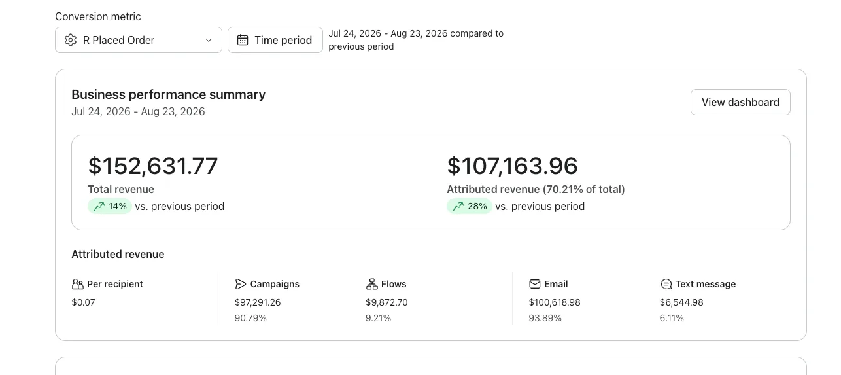Click the Text message label

pyautogui.click(x=706, y=284)
